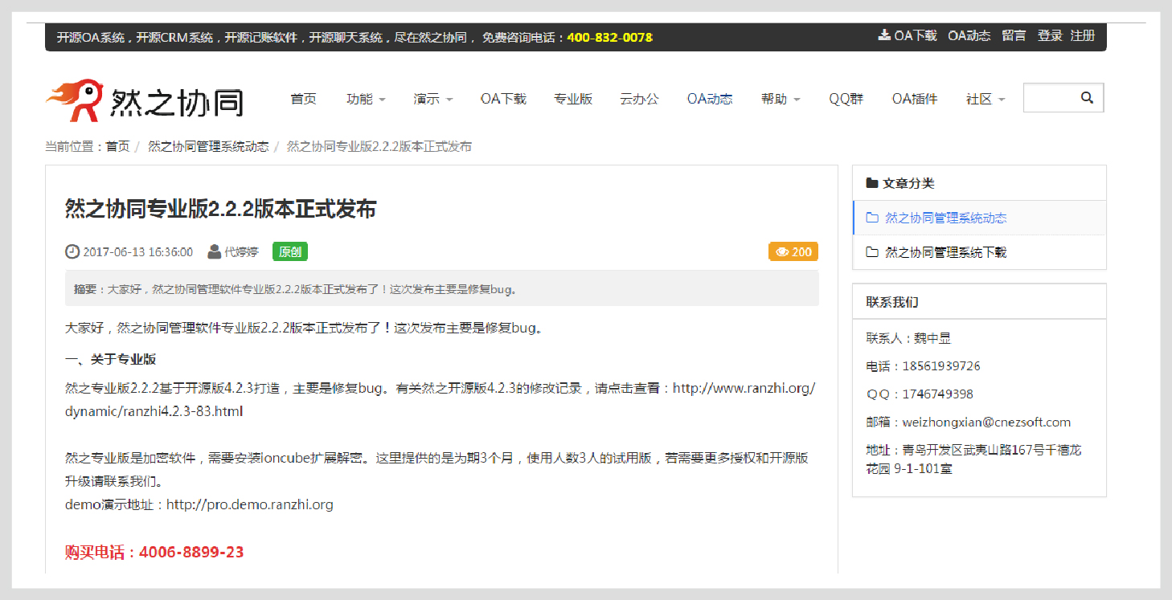Image resolution: width=1172 pixels, height=600 pixels.
Task: Click the 然之协同 rooster logo
Action: point(145,100)
